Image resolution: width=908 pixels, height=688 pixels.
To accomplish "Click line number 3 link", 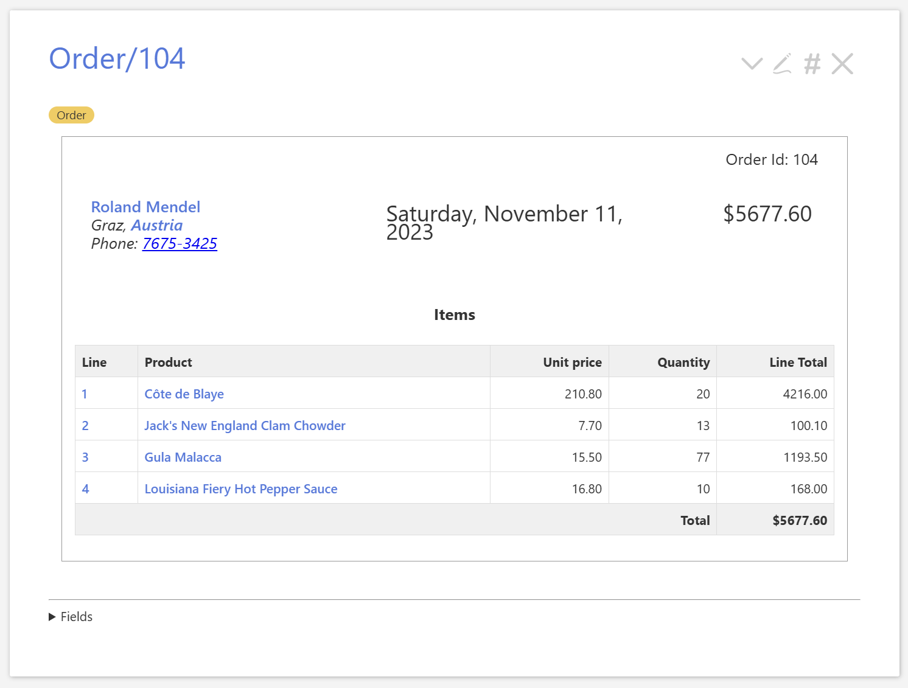I will click(85, 457).
